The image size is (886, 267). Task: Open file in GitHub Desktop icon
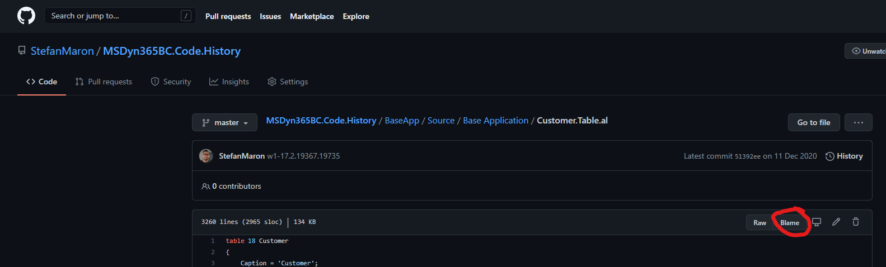pos(817,222)
